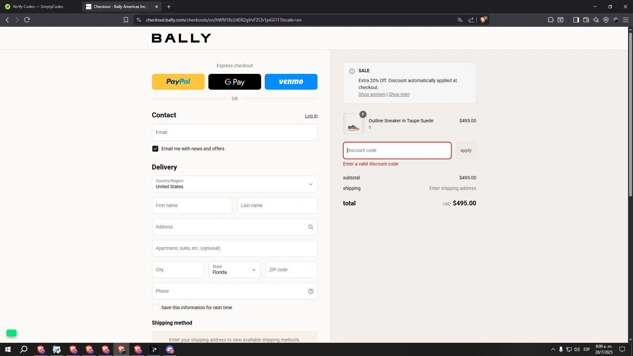The width and height of the screenshot is (633, 356).
Task: Open the Windows Start menu
Action: [x=8, y=349]
